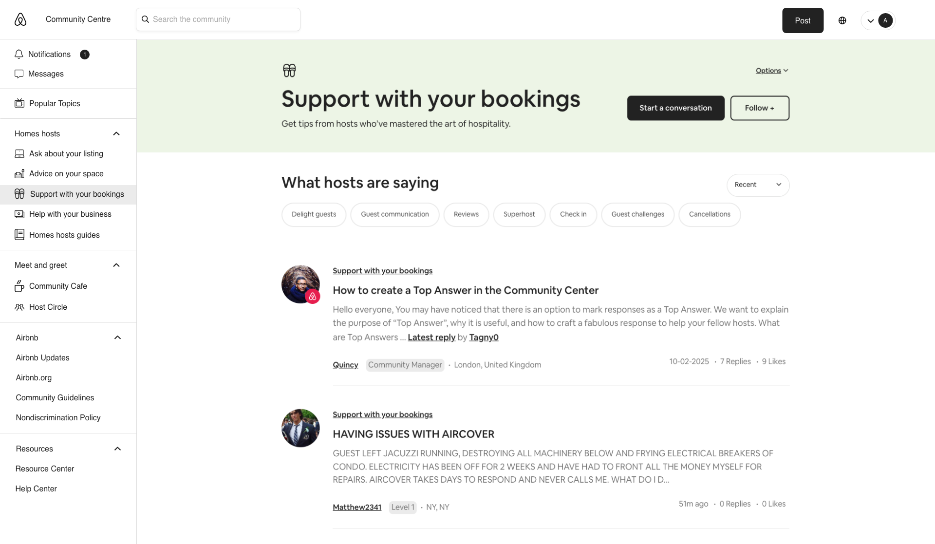Open the Notifications bell icon
This screenshot has width=935, height=544.
[x=19, y=54]
